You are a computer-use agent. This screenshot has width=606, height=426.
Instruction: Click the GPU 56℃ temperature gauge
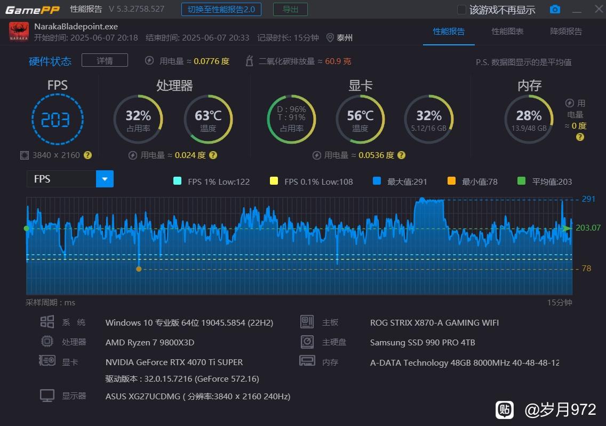point(360,120)
